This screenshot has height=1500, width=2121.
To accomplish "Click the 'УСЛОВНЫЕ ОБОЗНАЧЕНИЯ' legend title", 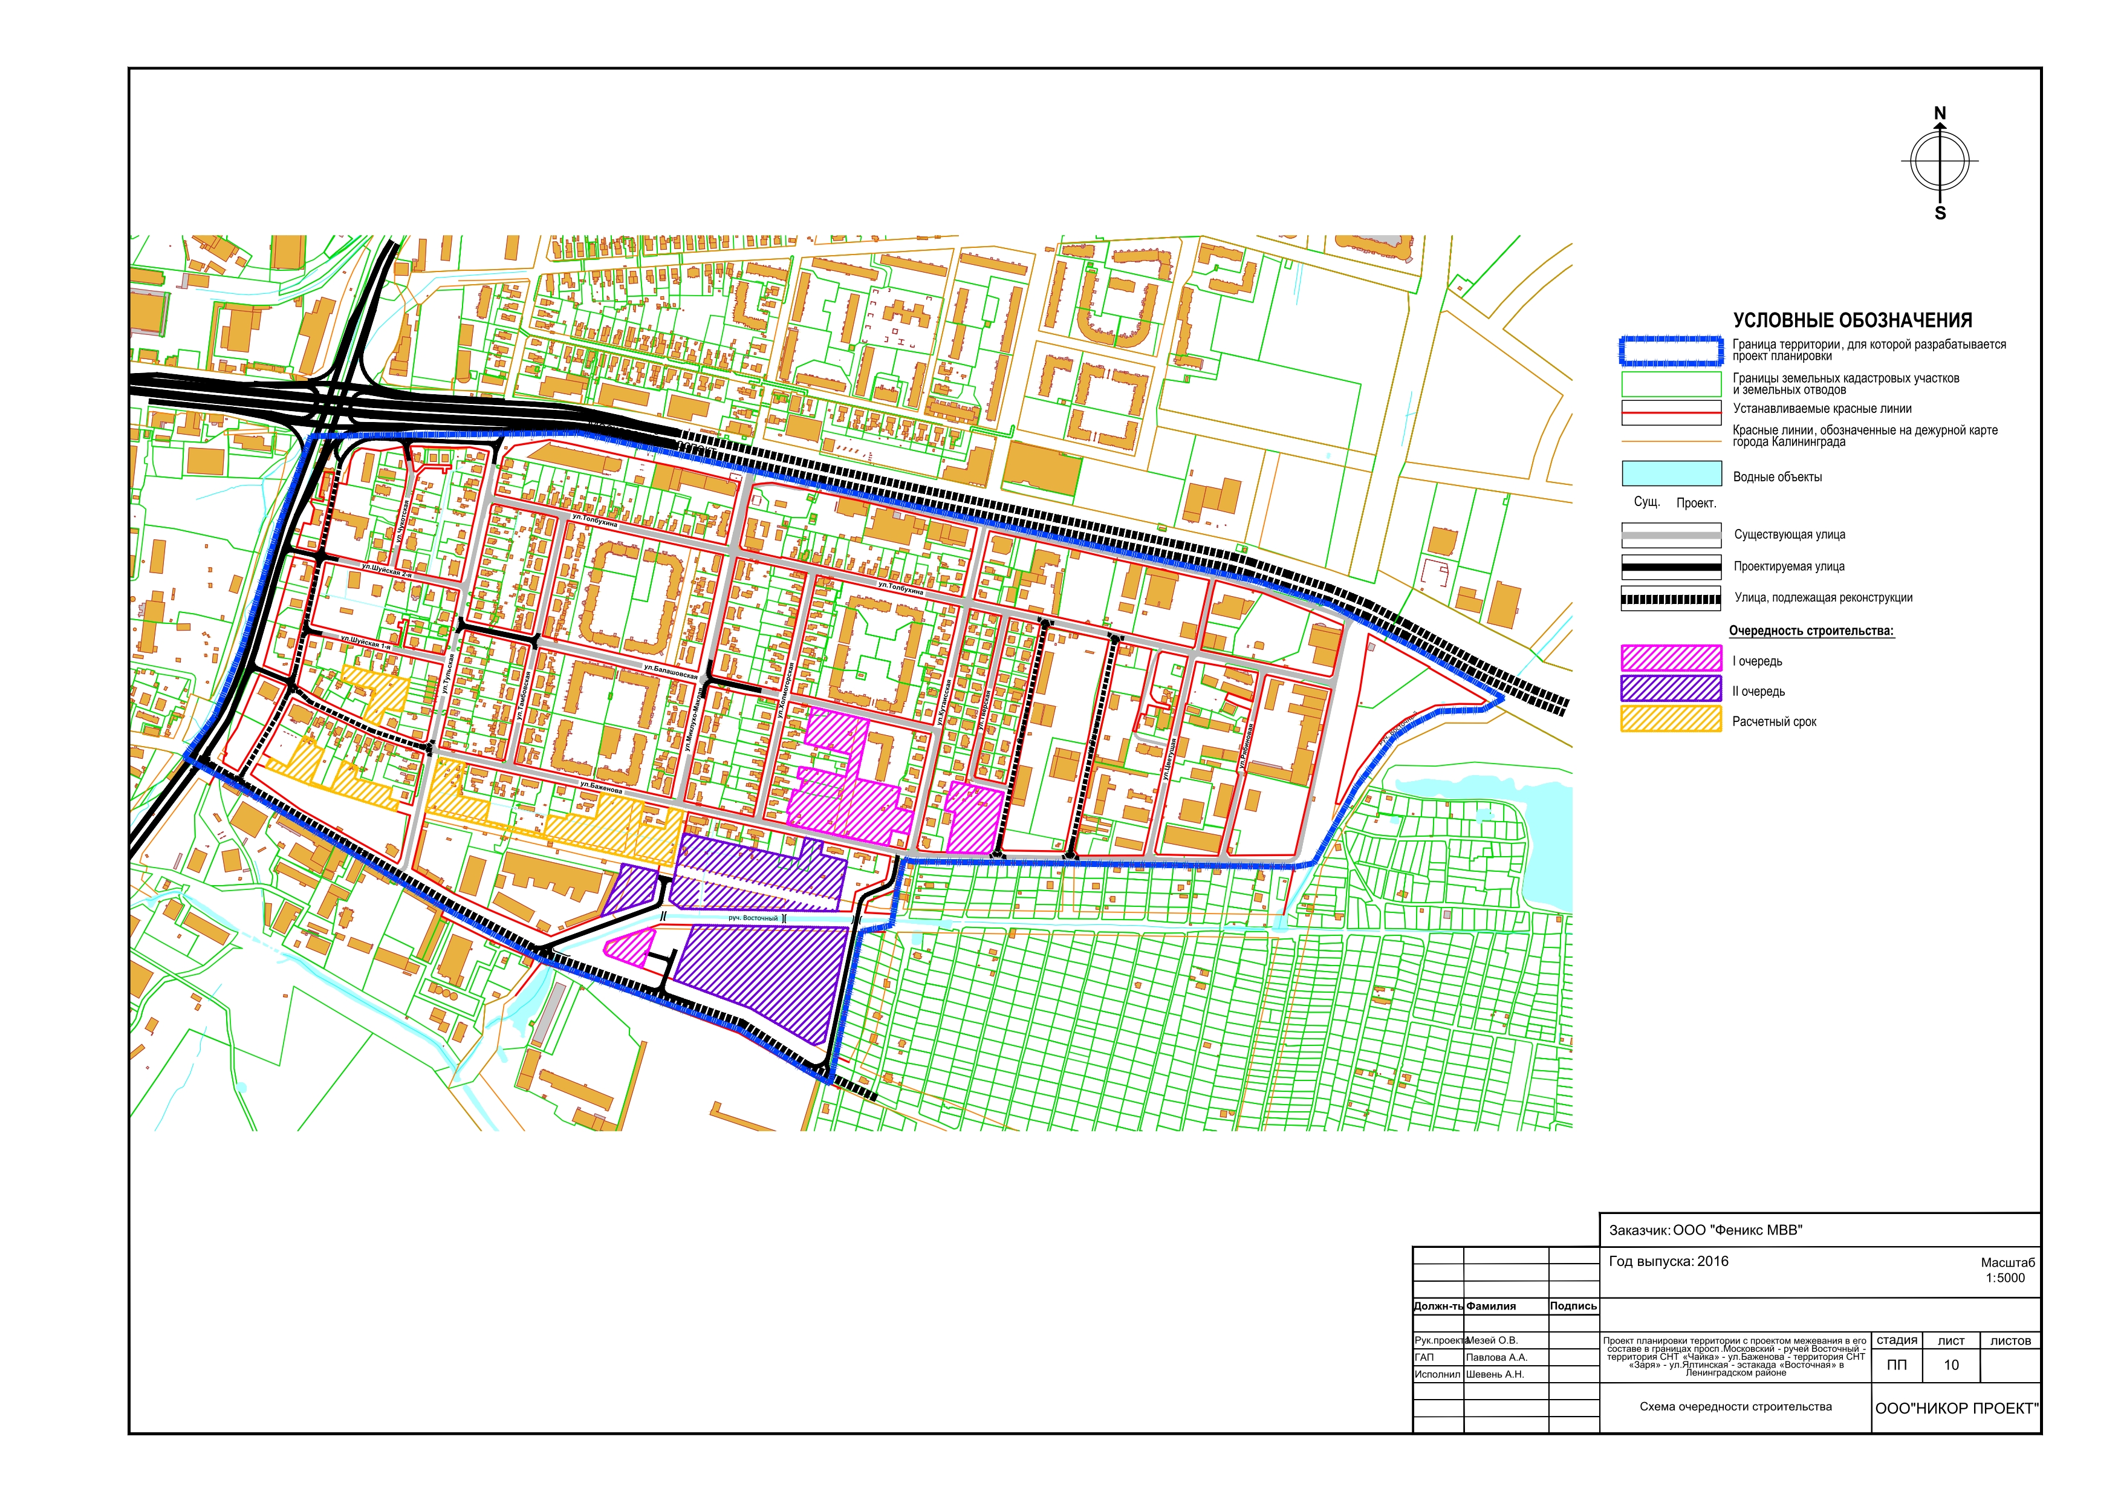I will tap(1852, 320).
